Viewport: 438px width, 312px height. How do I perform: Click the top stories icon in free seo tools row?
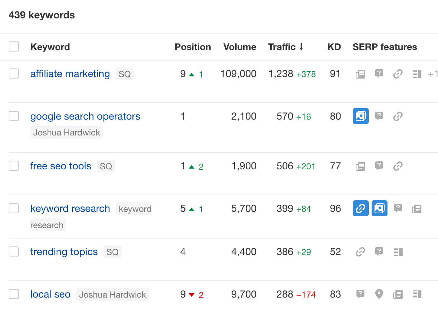click(360, 166)
